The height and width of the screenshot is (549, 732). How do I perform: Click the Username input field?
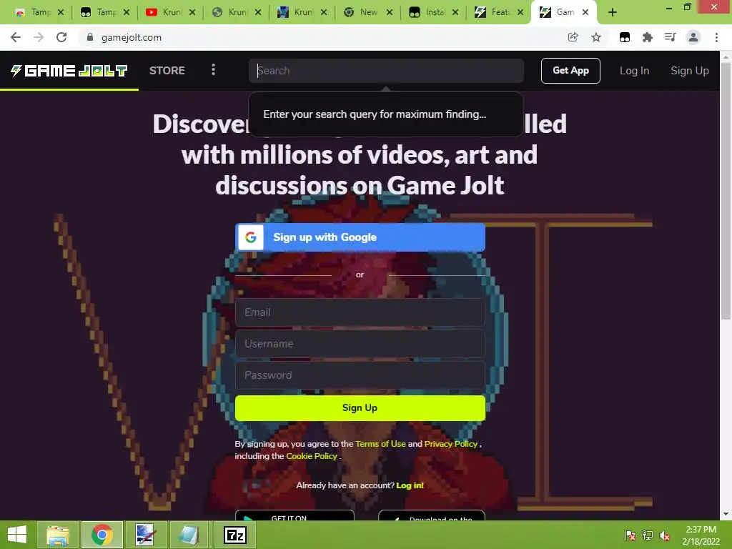tap(360, 344)
